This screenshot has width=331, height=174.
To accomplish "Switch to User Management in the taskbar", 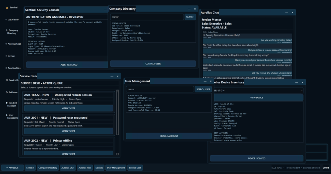I will (116, 168).
